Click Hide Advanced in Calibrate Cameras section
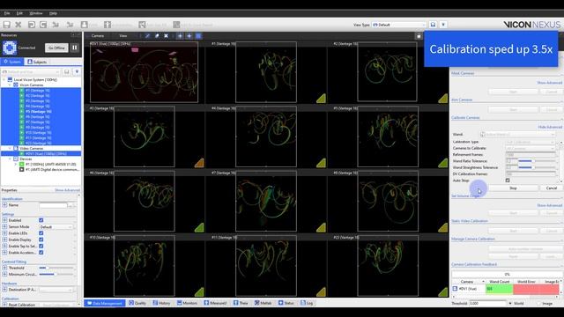564x317 pixels. 550,127
